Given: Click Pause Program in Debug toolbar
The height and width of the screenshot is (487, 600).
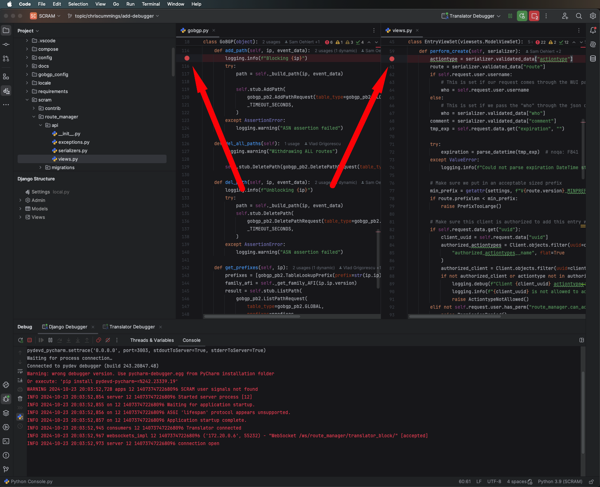Looking at the screenshot, I should coord(50,340).
